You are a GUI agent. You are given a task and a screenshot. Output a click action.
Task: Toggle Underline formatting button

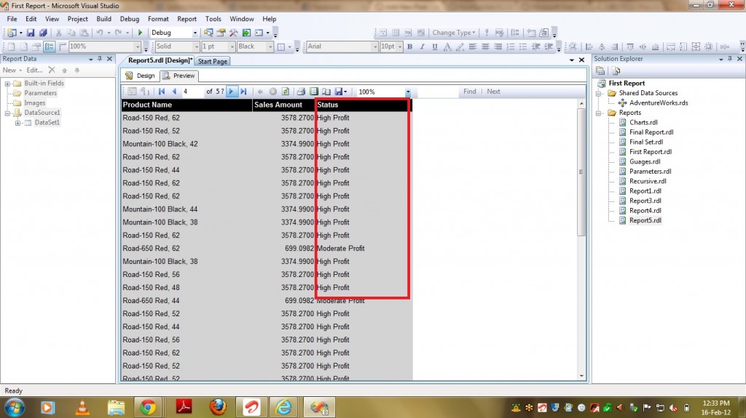[435, 47]
